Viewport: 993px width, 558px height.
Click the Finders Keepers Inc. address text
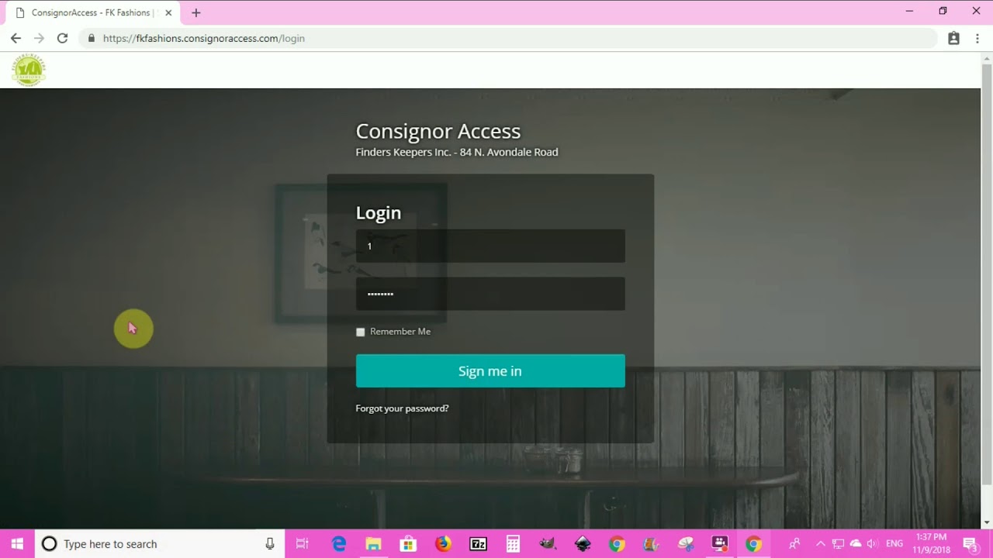coord(457,152)
